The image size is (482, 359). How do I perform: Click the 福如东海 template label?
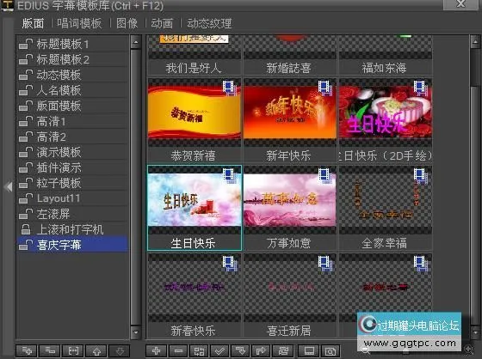point(384,68)
